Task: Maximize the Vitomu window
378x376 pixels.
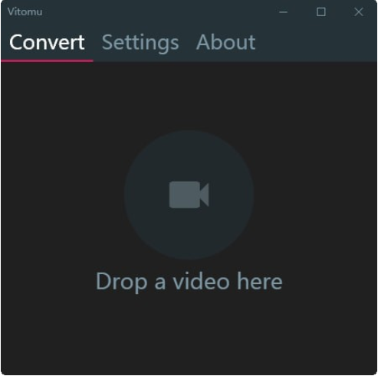Action: click(321, 12)
